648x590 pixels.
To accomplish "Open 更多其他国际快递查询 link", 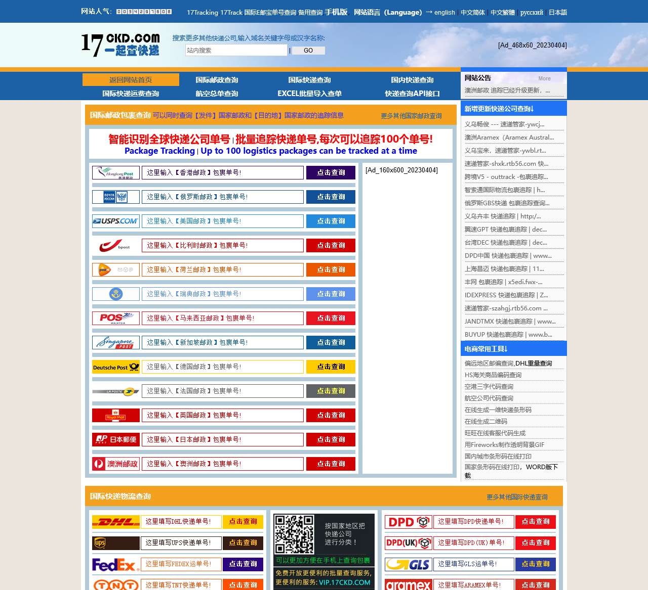I will [x=517, y=497].
